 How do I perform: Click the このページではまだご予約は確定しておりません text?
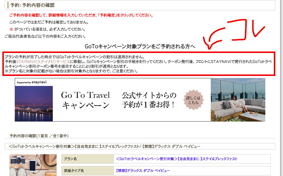click(49, 22)
